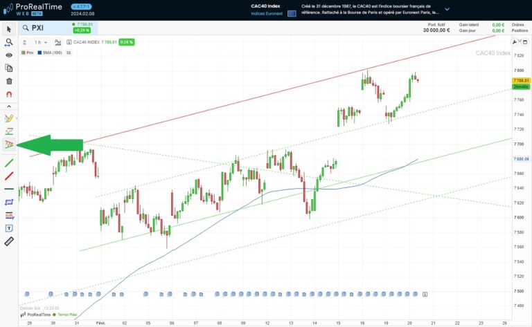Click the Temps Réel status indicator
532x327 pixels.
[65, 315]
